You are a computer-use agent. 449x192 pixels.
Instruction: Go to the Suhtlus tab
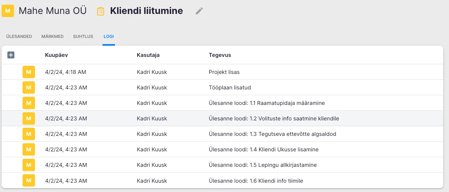83,36
